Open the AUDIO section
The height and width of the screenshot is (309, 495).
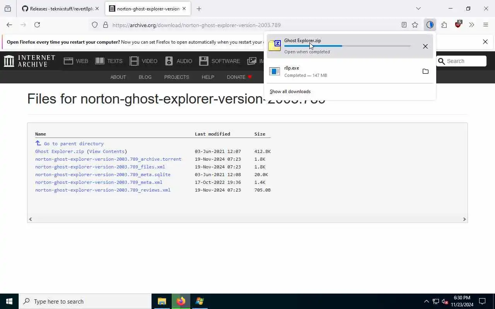178,61
